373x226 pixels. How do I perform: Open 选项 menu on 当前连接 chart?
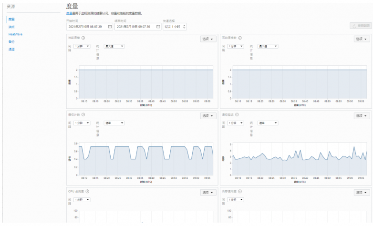point(208,39)
